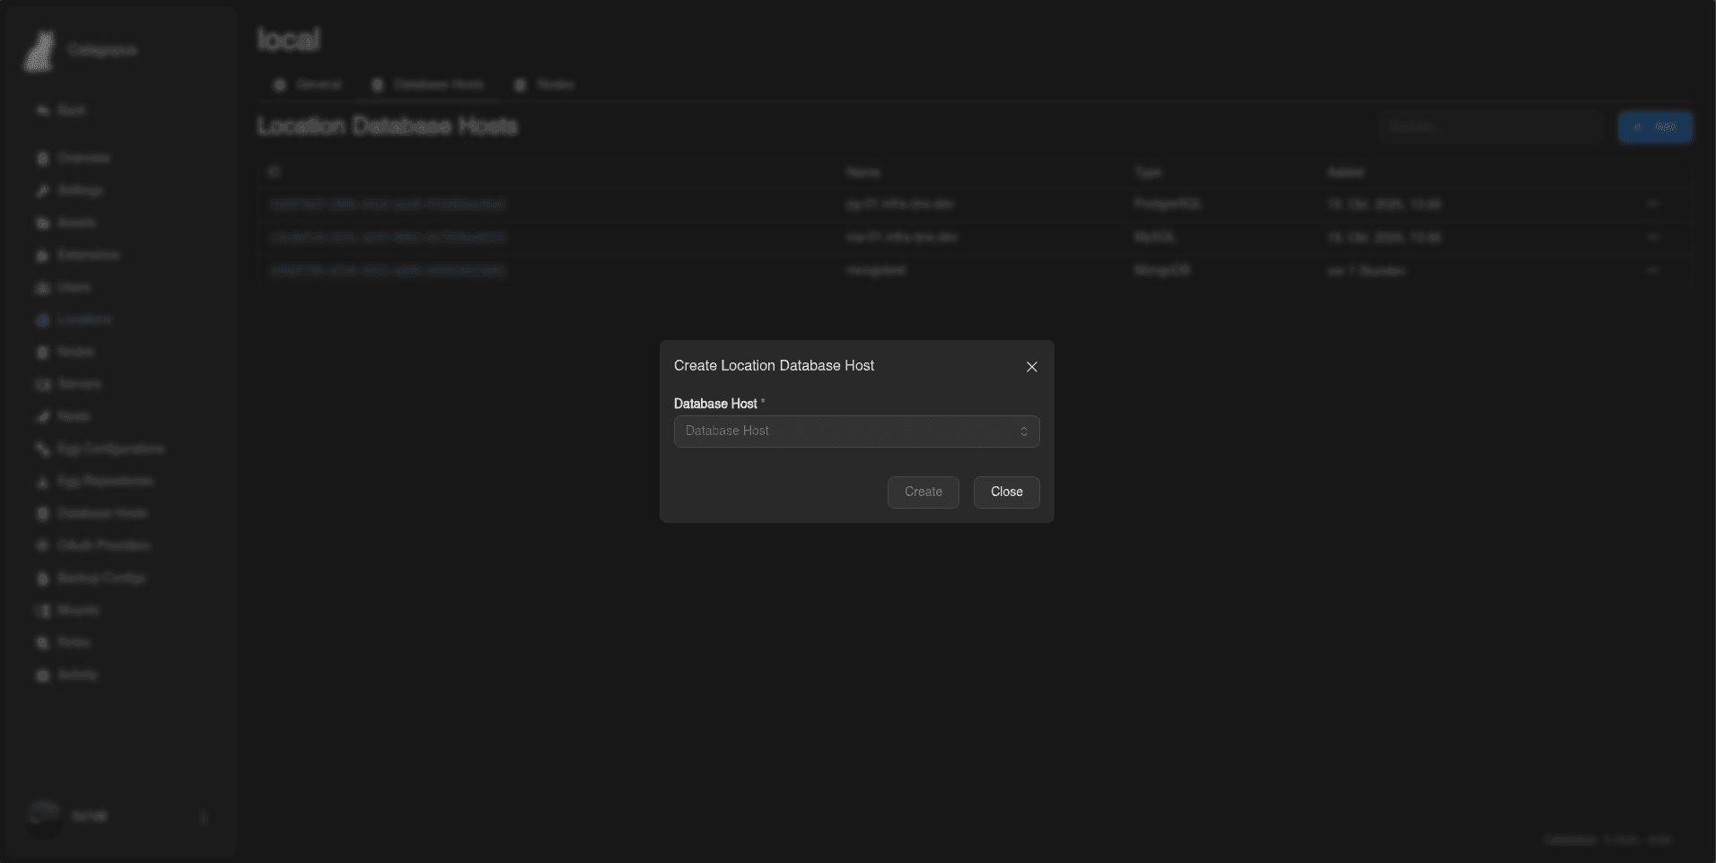Click the Servers icon in sidebar
Screen dimensions: 1716x863
[x=42, y=385]
